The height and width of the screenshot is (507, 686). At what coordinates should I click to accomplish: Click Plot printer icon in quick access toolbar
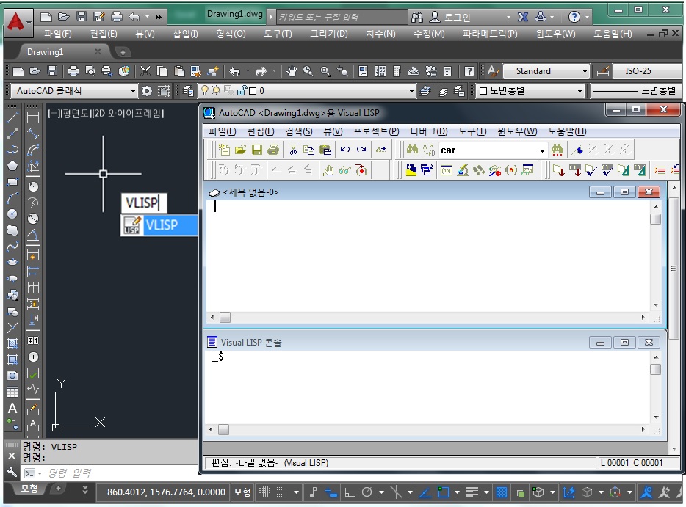point(116,17)
